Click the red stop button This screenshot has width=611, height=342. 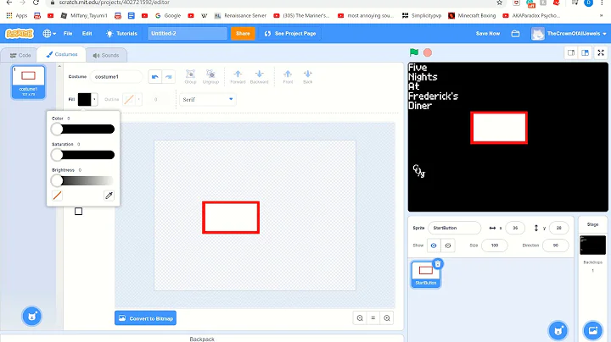pos(428,52)
